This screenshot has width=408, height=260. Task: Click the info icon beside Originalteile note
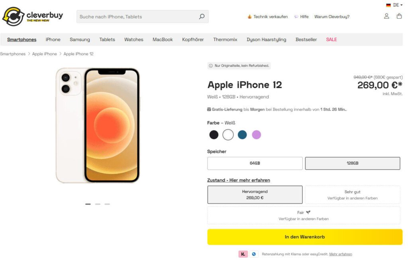pos(211,66)
